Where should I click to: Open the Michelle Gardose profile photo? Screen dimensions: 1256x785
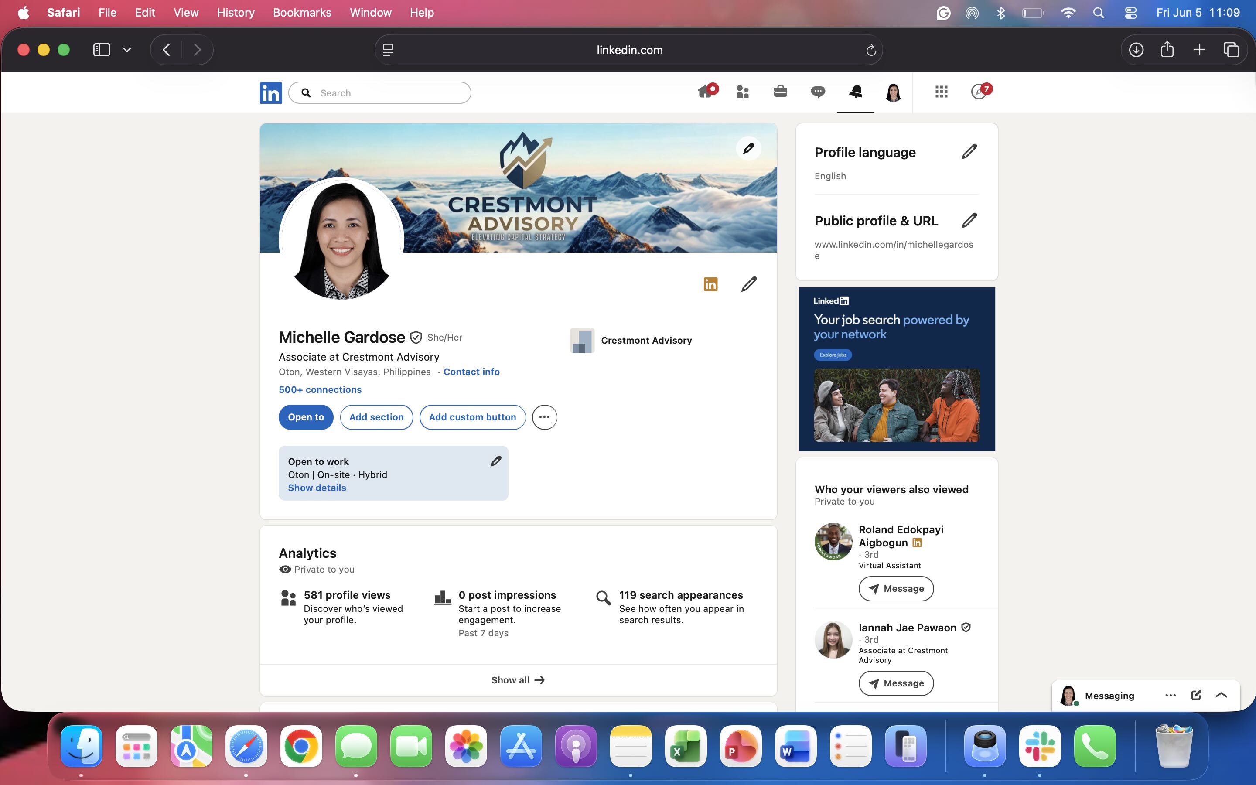click(341, 239)
